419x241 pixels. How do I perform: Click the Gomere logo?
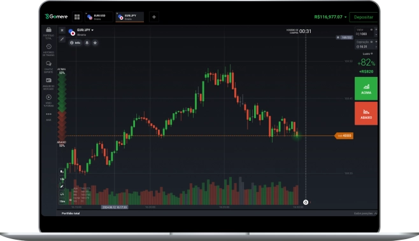click(56, 17)
